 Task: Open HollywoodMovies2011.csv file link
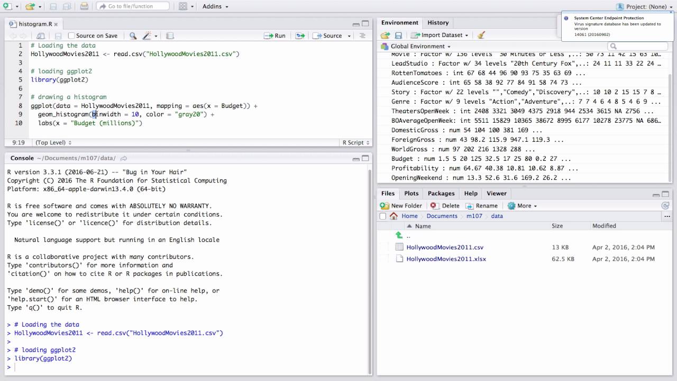click(x=445, y=247)
